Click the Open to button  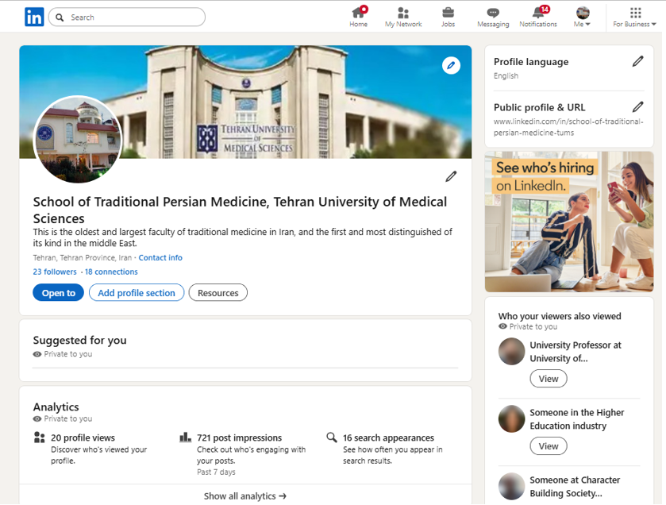pos(58,293)
